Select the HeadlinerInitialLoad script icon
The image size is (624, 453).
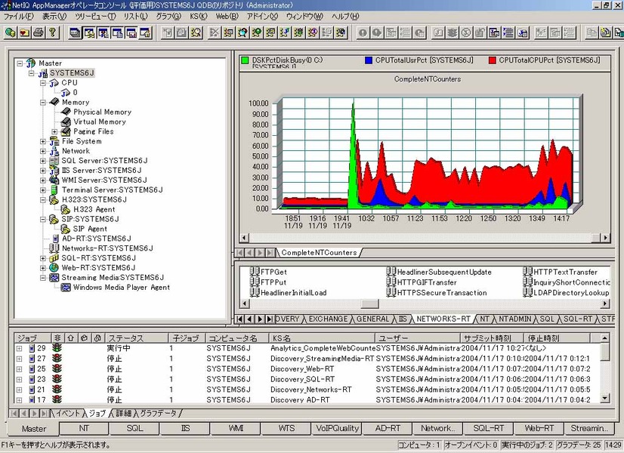click(x=255, y=292)
